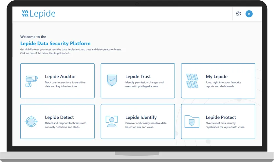Open settings with the gear icon
The width and height of the screenshot is (274, 162).
coord(238,14)
